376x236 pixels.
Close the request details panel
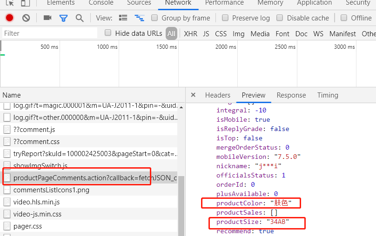click(x=193, y=95)
